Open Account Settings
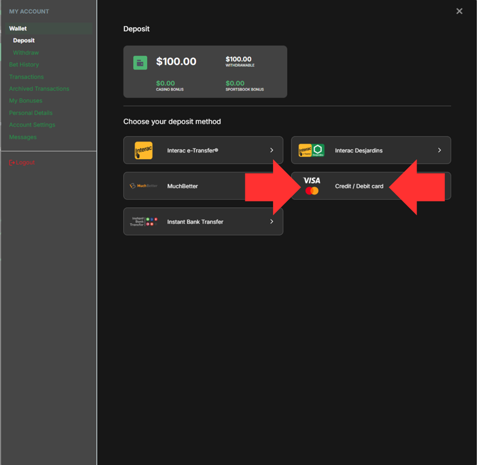 pyautogui.click(x=32, y=125)
